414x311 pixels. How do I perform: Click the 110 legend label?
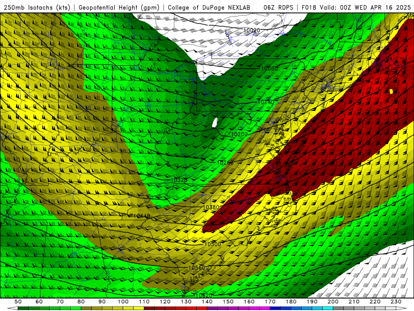coord(144,302)
